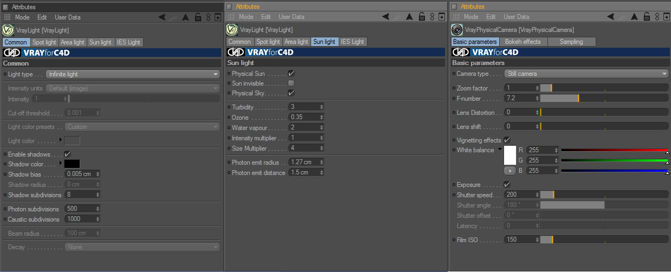Viewport: 671px width, 272px height.
Task: Click Turbidity value stepper arrows
Action: (x=321, y=107)
